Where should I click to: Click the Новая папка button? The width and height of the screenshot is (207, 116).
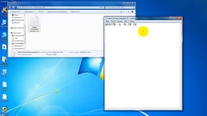coord(75,12)
